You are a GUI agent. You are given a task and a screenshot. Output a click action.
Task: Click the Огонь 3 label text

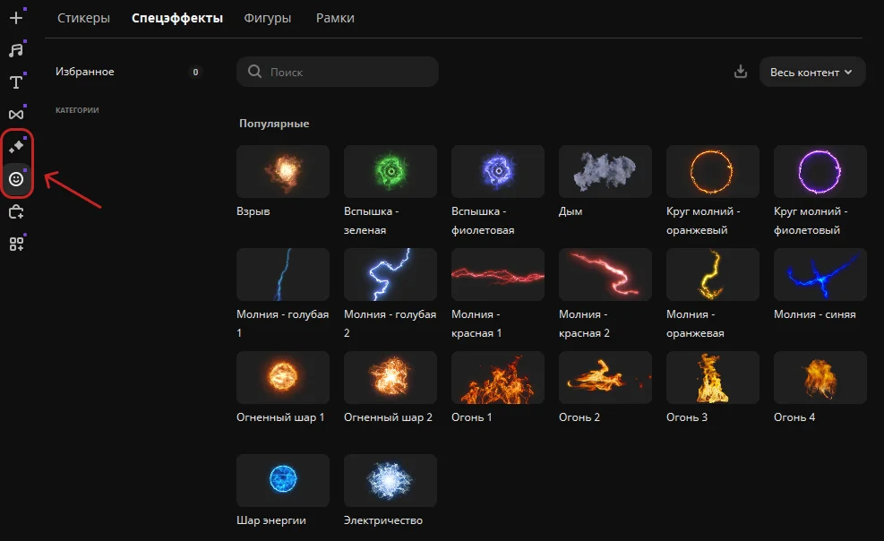[x=687, y=417]
